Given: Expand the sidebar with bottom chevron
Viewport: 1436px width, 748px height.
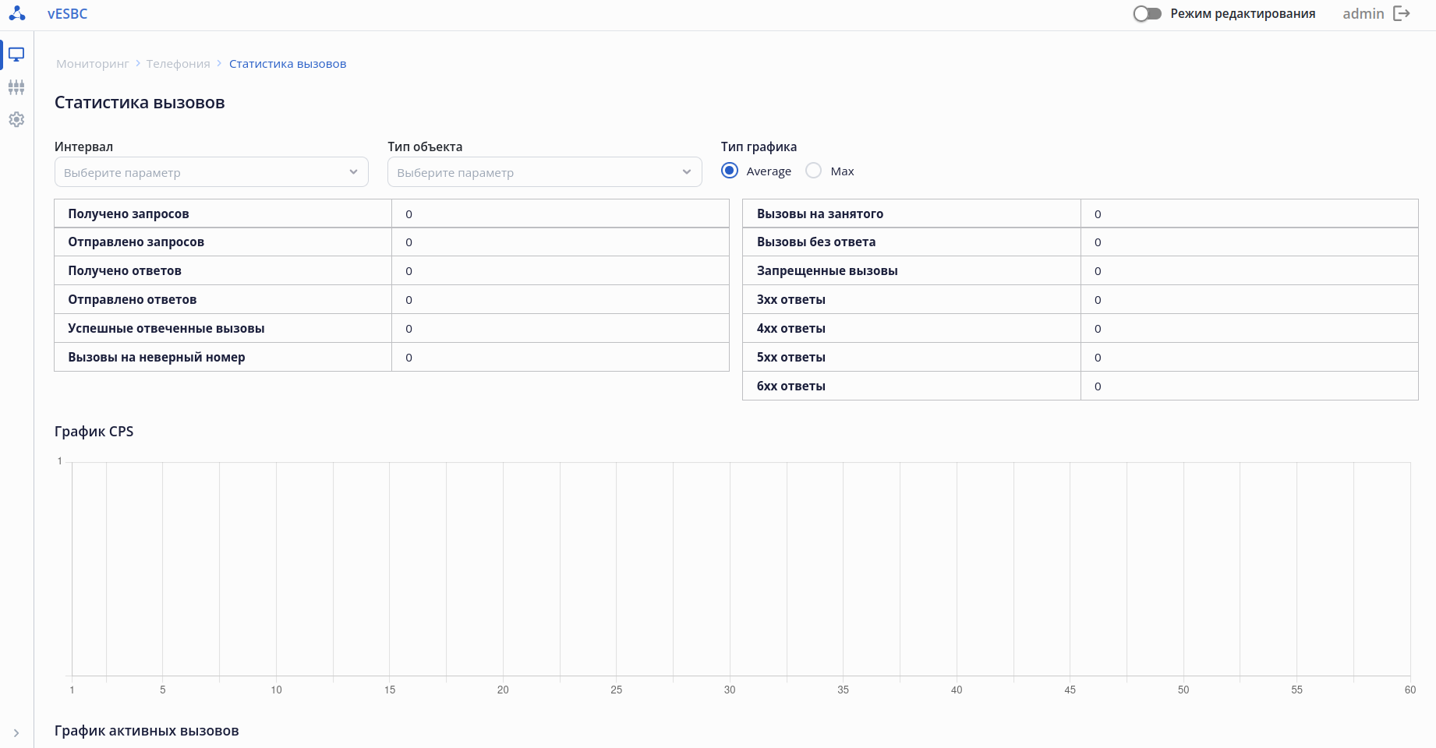Looking at the screenshot, I should coord(16,733).
